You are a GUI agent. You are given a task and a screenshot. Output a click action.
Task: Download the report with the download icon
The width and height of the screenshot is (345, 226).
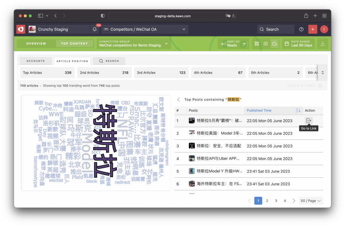(322, 43)
